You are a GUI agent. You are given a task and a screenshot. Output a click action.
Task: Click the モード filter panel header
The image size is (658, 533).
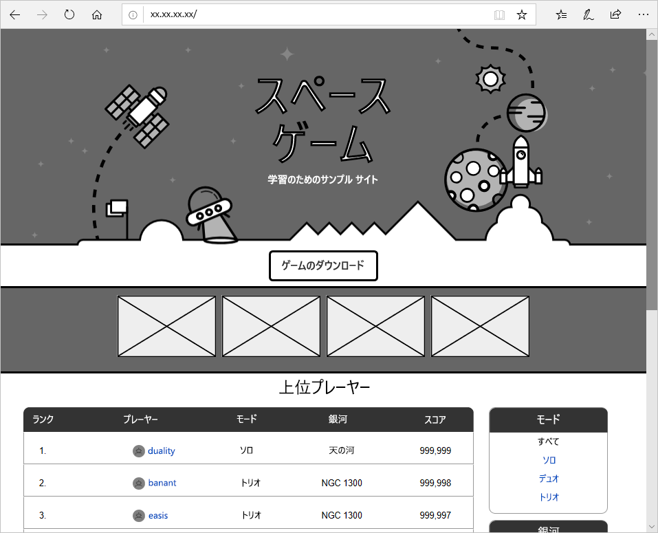548,420
